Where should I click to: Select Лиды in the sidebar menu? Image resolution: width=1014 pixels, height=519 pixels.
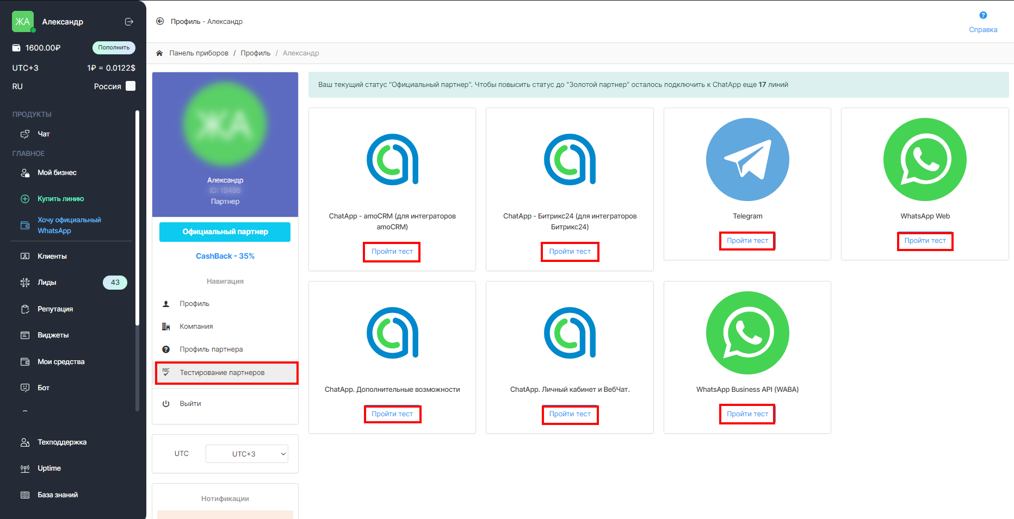(47, 283)
